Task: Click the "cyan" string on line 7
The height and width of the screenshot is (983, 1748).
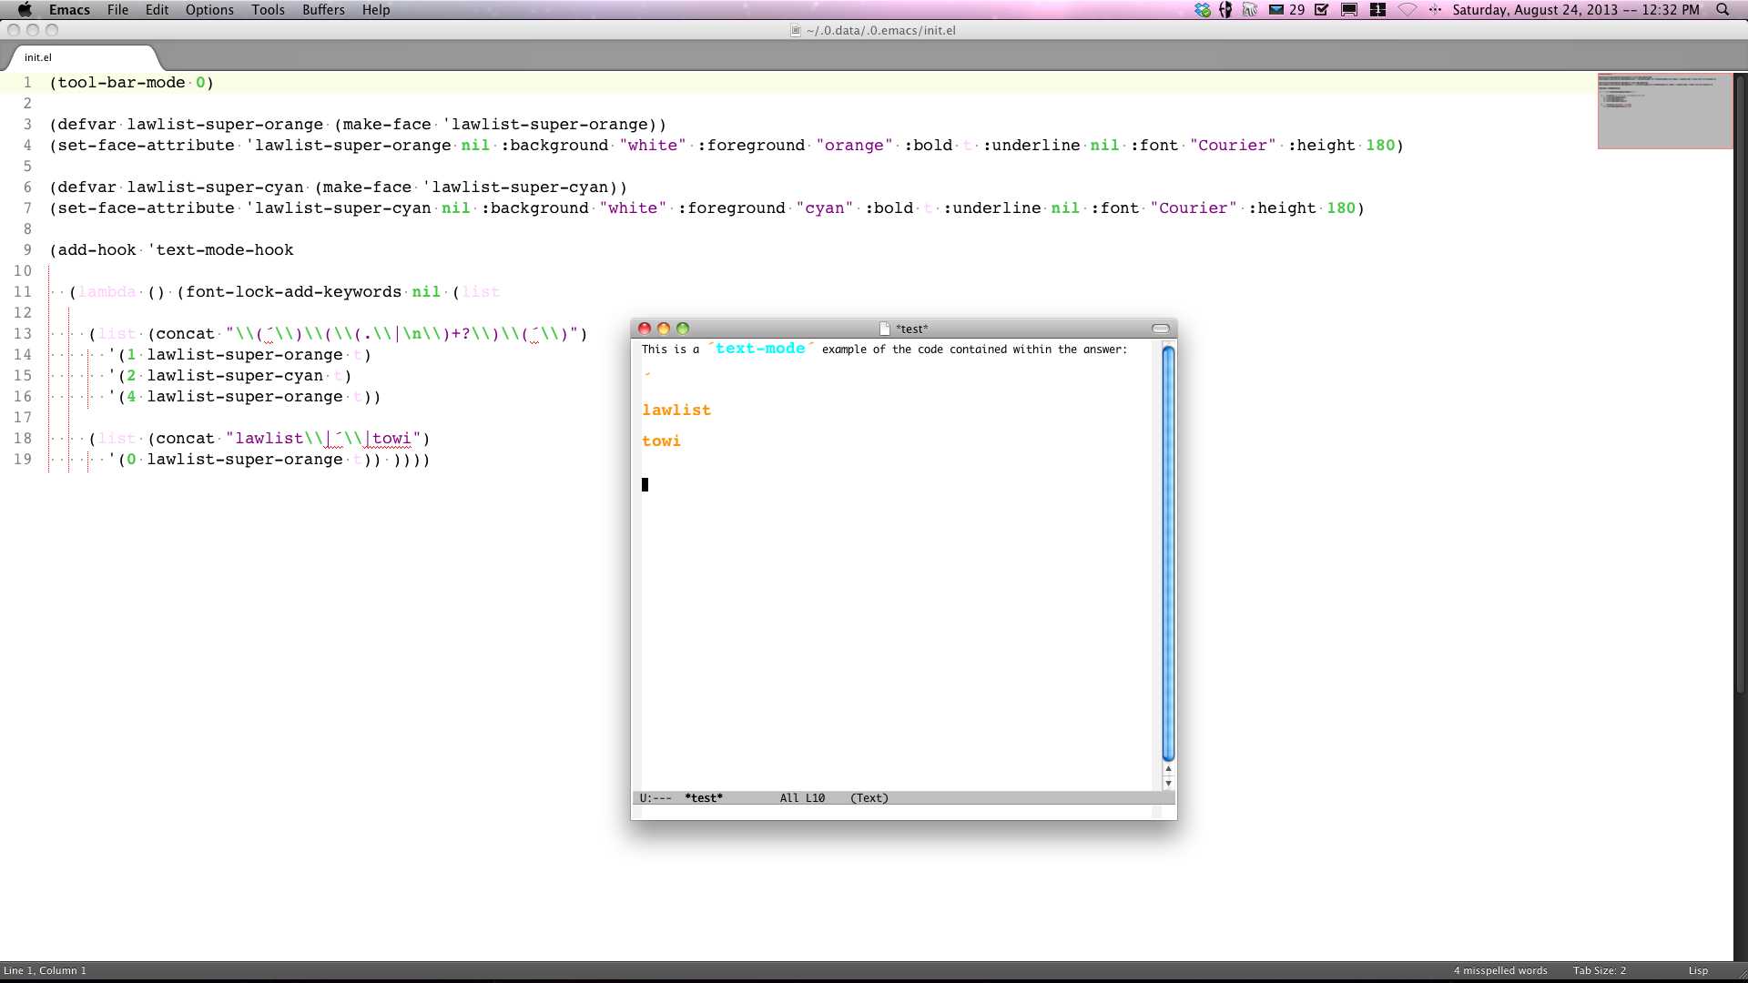Action: click(x=824, y=208)
